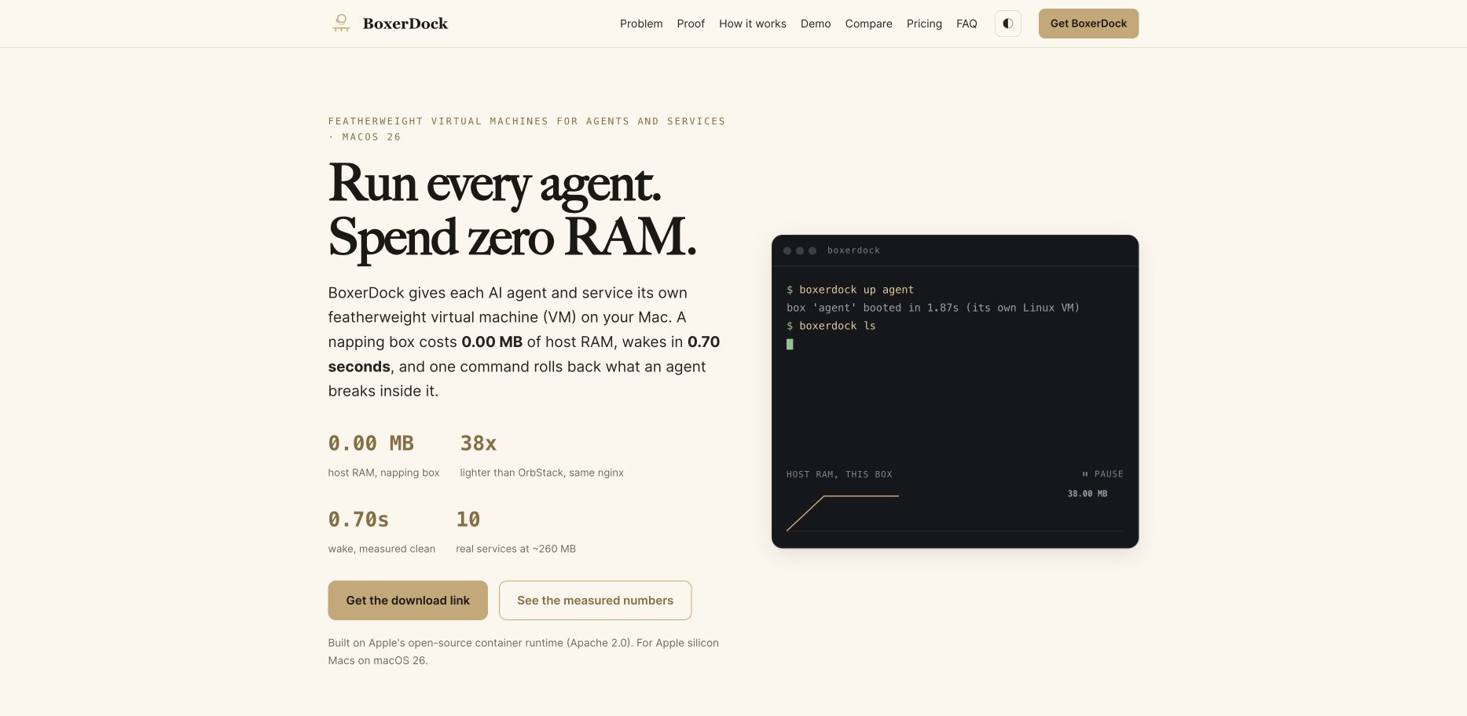Click 'wake, measured clean' label
Screen dimensions: 1467x716
(381, 549)
